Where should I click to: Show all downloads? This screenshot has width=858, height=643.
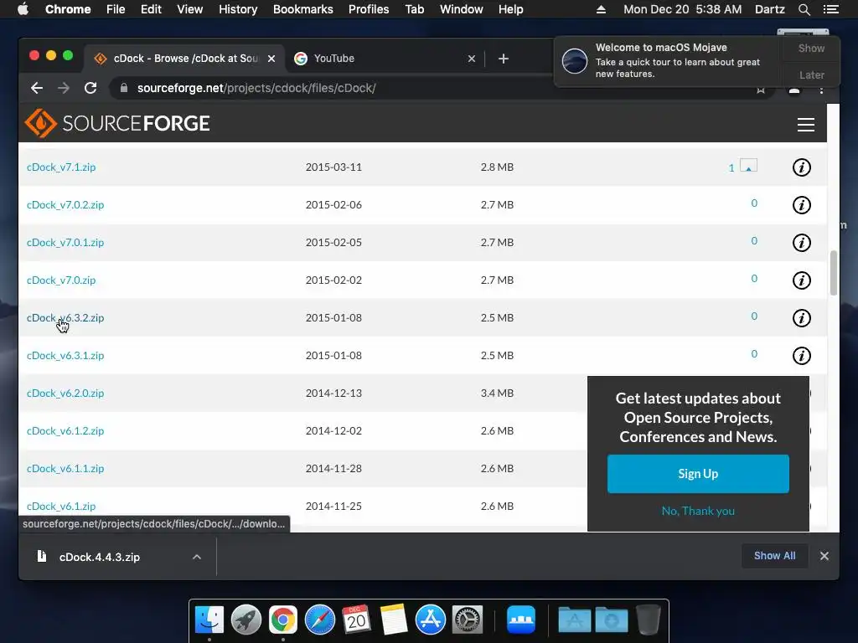click(774, 556)
